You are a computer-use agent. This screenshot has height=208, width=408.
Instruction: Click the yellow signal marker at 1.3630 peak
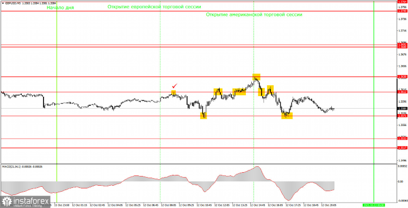coord(256,77)
